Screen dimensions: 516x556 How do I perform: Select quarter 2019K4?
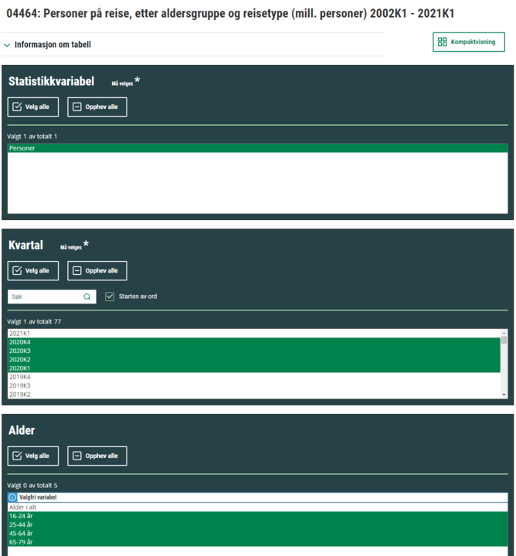(x=254, y=377)
